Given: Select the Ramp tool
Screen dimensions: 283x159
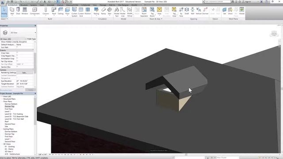Looking at the screenshot, I should point(103,11).
